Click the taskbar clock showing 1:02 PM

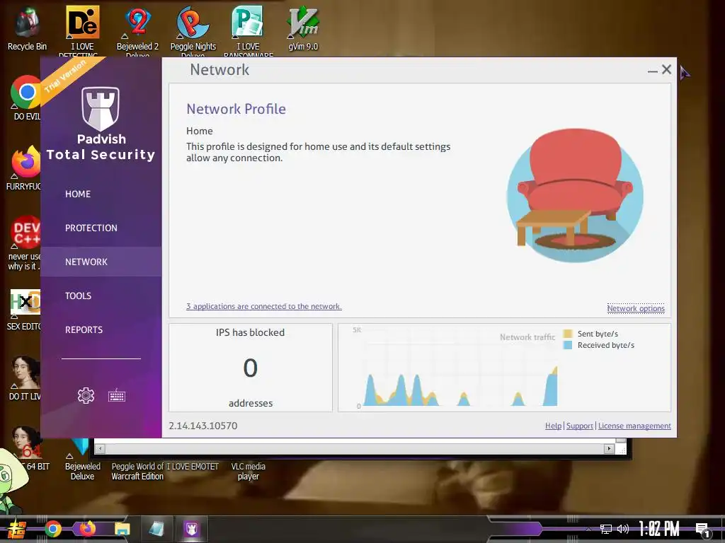[659, 529]
